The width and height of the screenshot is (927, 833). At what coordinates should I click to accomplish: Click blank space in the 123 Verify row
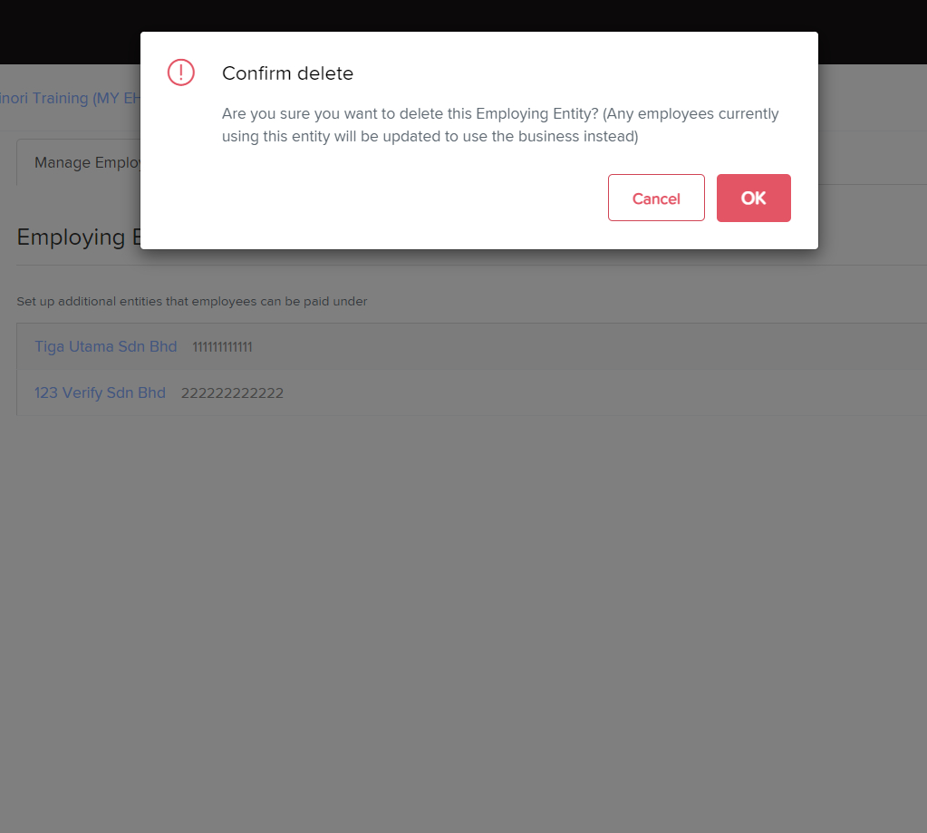(591, 392)
